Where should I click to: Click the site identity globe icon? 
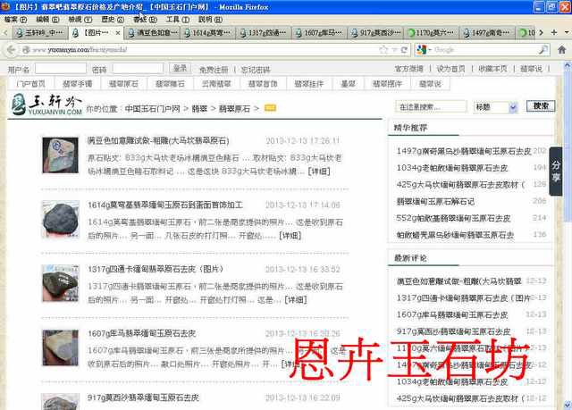[26, 49]
